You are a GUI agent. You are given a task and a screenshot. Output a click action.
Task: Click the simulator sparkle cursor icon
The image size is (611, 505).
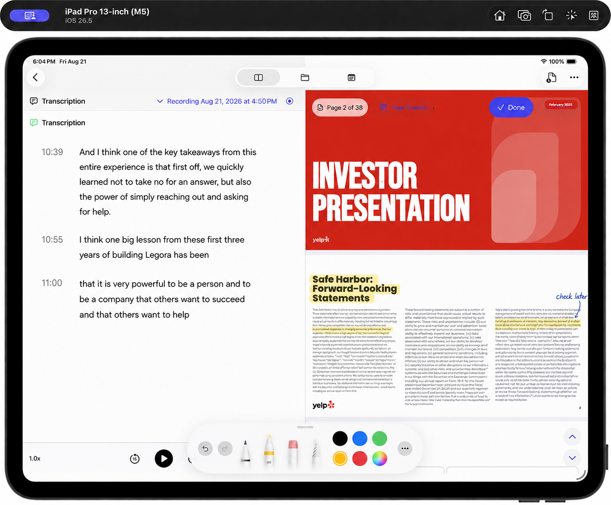571,16
